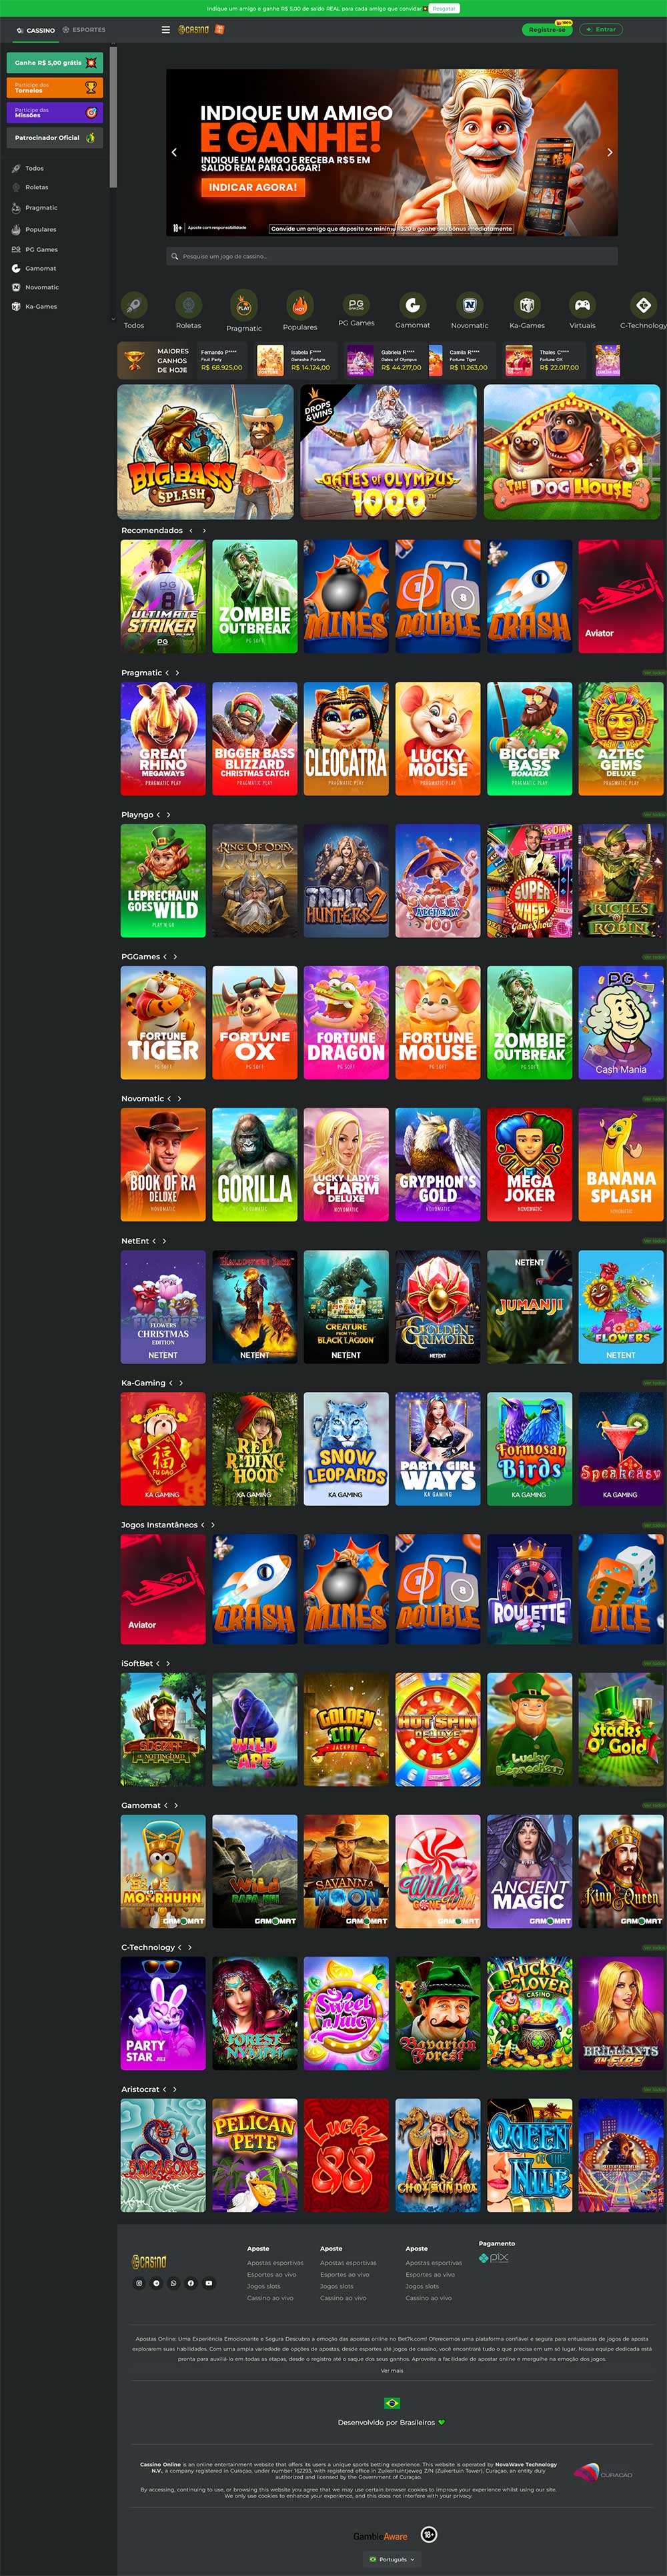This screenshot has width=667, height=2576.
Task: Click the Registre-se button
Action: [547, 30]
